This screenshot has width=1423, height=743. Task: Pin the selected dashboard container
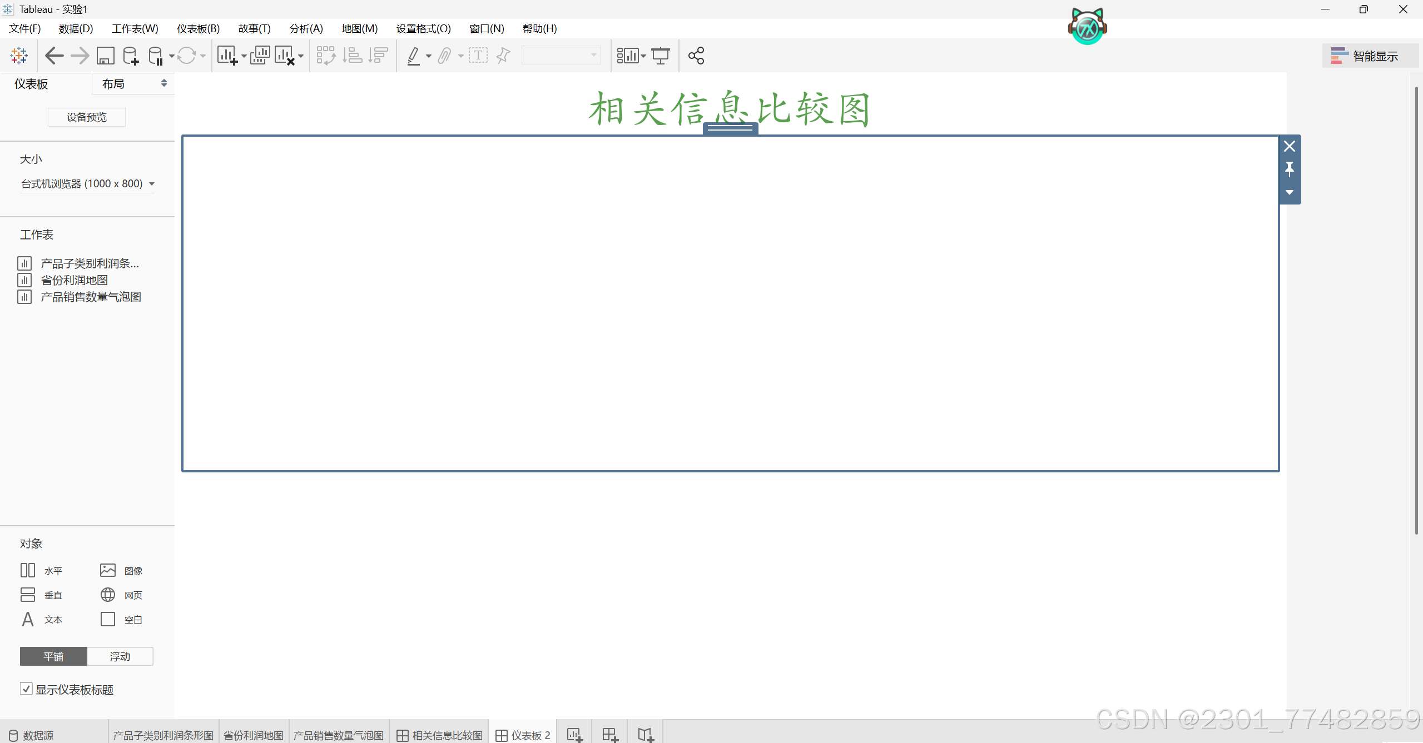pos(1289,169)
